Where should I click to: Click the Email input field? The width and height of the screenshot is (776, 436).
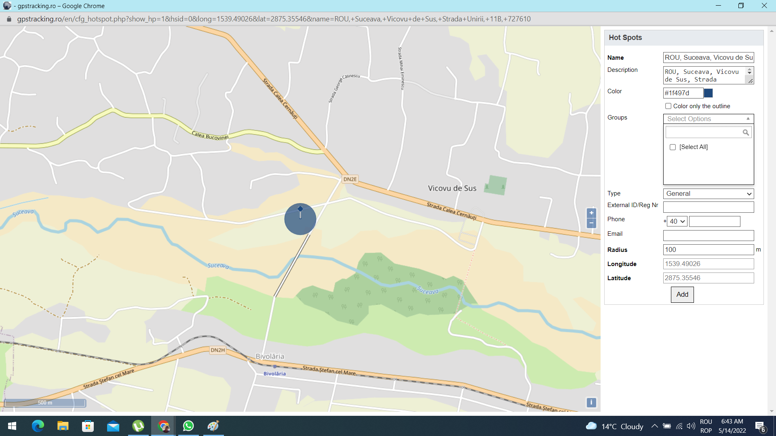(708, 235)
